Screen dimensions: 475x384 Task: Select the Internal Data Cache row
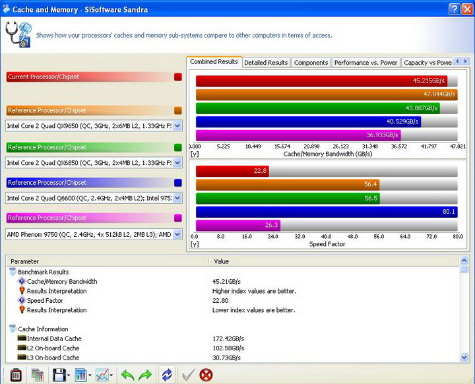click(233, 338)
